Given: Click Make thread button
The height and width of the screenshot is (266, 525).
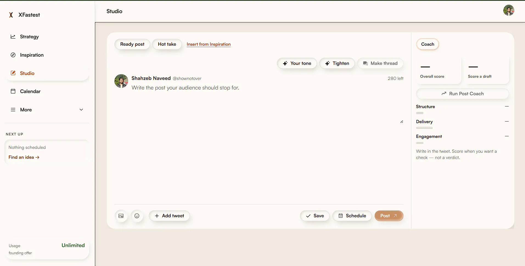Looking at the screenshot, I should click(380, 63).
